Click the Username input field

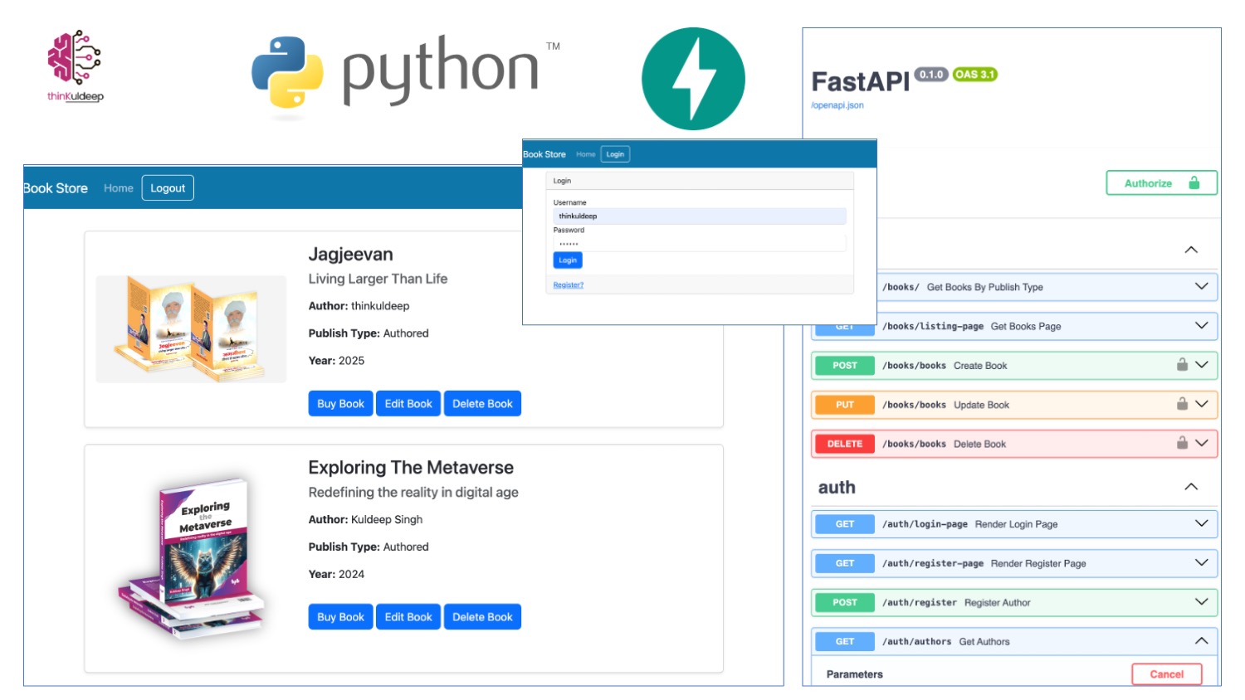[700, 216]
